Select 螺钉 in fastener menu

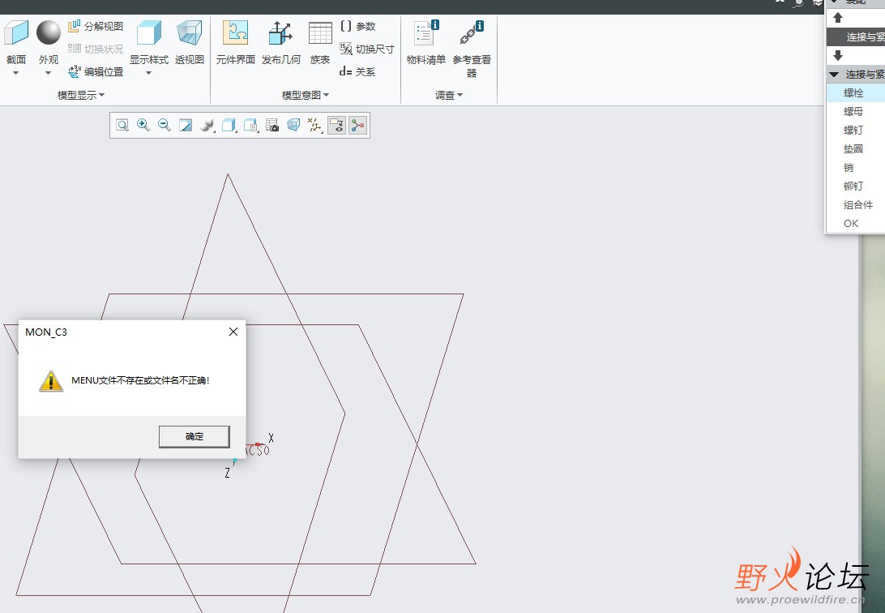tap(856, 130)
